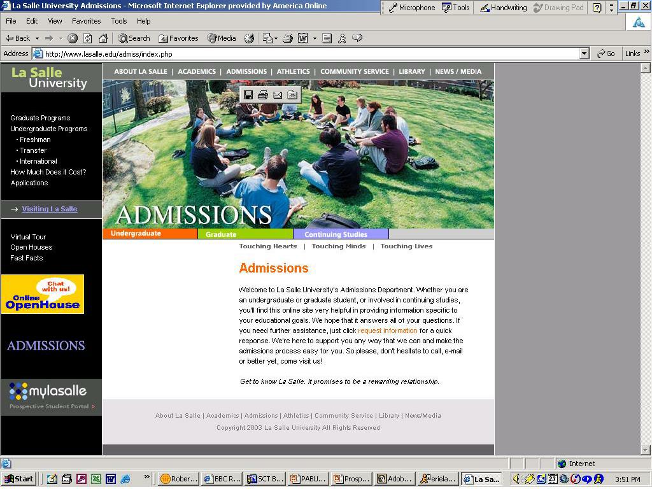
Task: Expand the Forward history dropdown arrow
Action: click(x=60, y=39)
